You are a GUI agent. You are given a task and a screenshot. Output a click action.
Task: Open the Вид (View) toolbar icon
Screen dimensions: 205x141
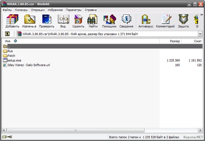click(x=63, y=19)
